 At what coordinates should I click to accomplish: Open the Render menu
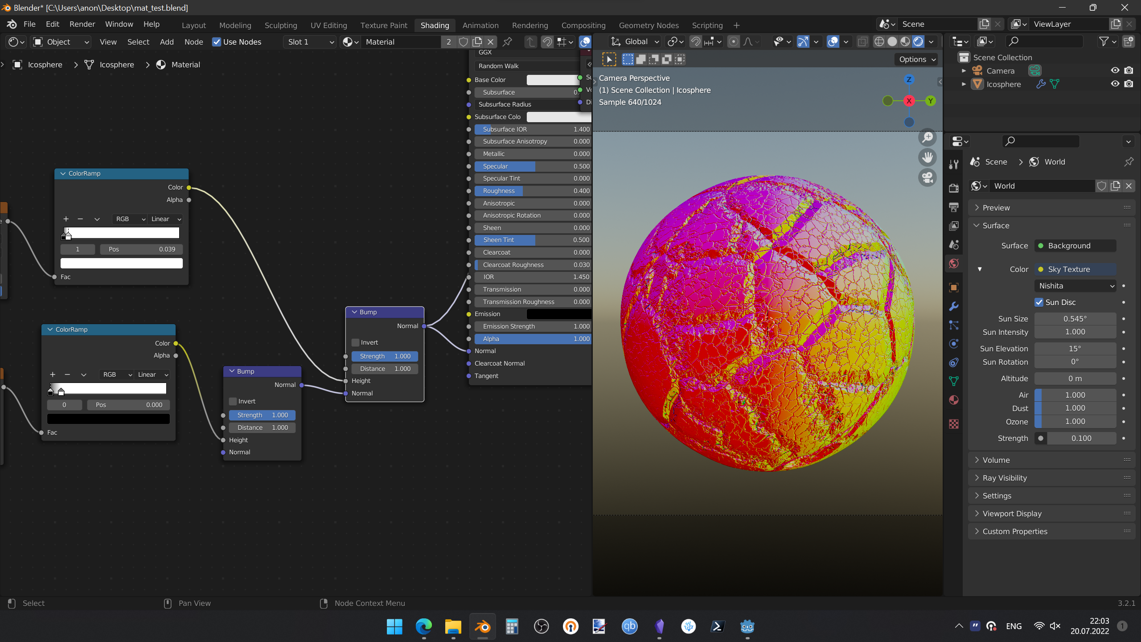pyautogui.click(x=82, y=24)
